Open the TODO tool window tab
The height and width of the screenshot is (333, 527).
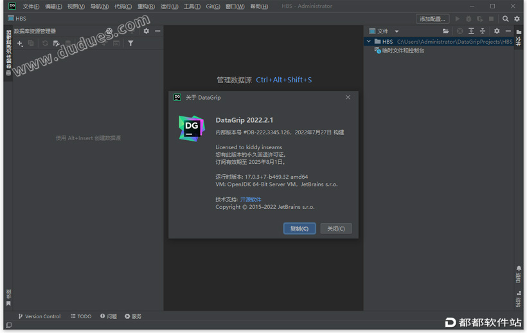(81, 316)
